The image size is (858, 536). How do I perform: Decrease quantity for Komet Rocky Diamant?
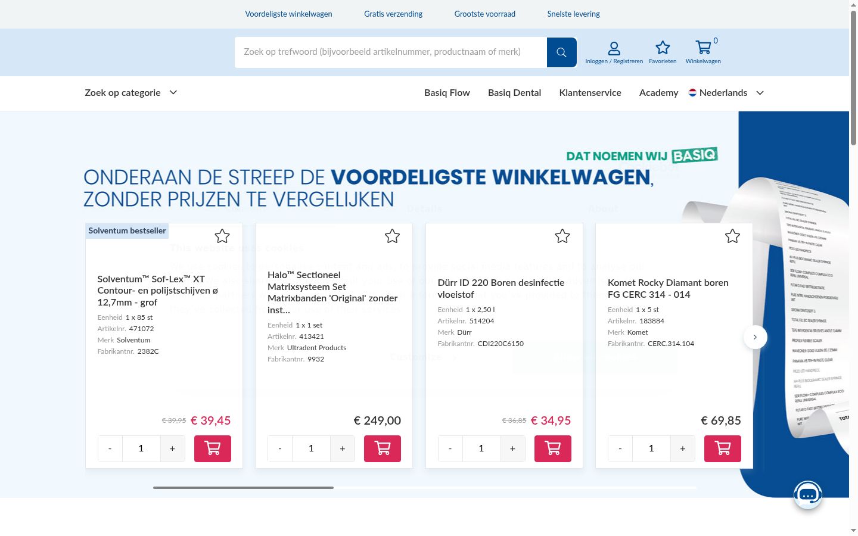coord(620,448)
